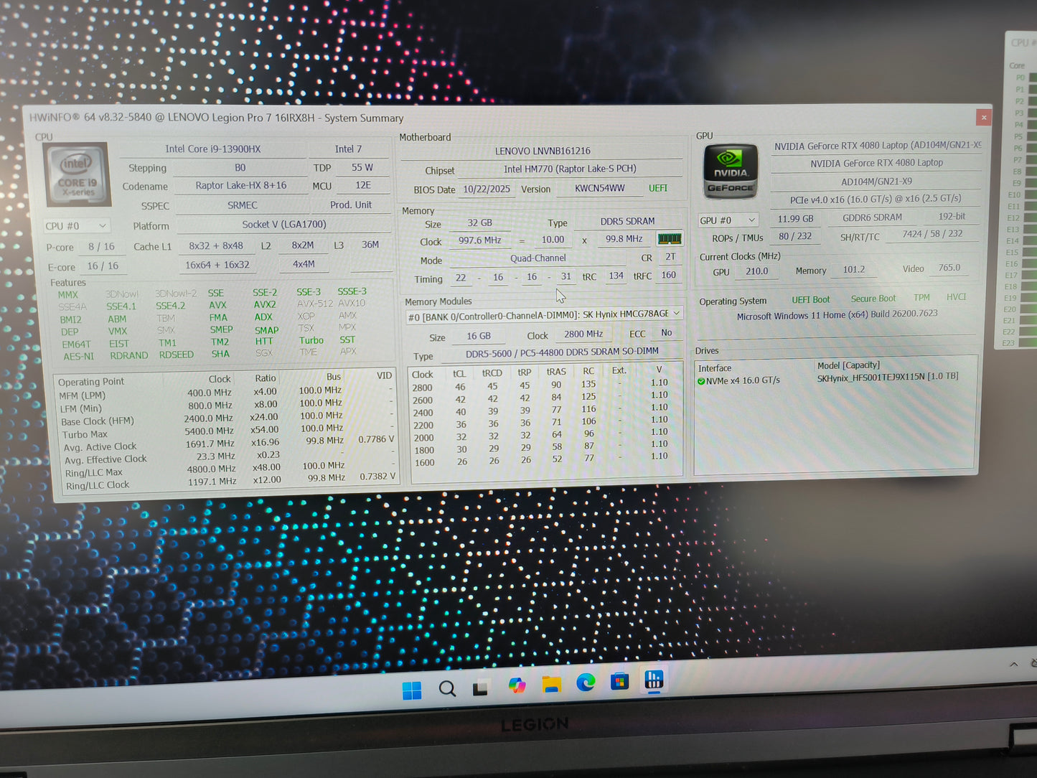Screen dimensions: 1037x778
Task: Expand the Memory Modules SK Hynix DIMM selector
Action: point(675,314)
